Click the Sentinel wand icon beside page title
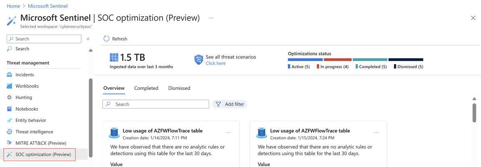 (x=12, y=21)
